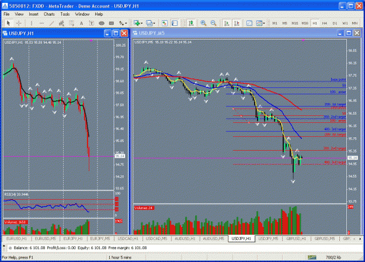The image size is (365, 262).
Task: Choose the Equidistant Channel tool
Action: [x=61, y=23]
